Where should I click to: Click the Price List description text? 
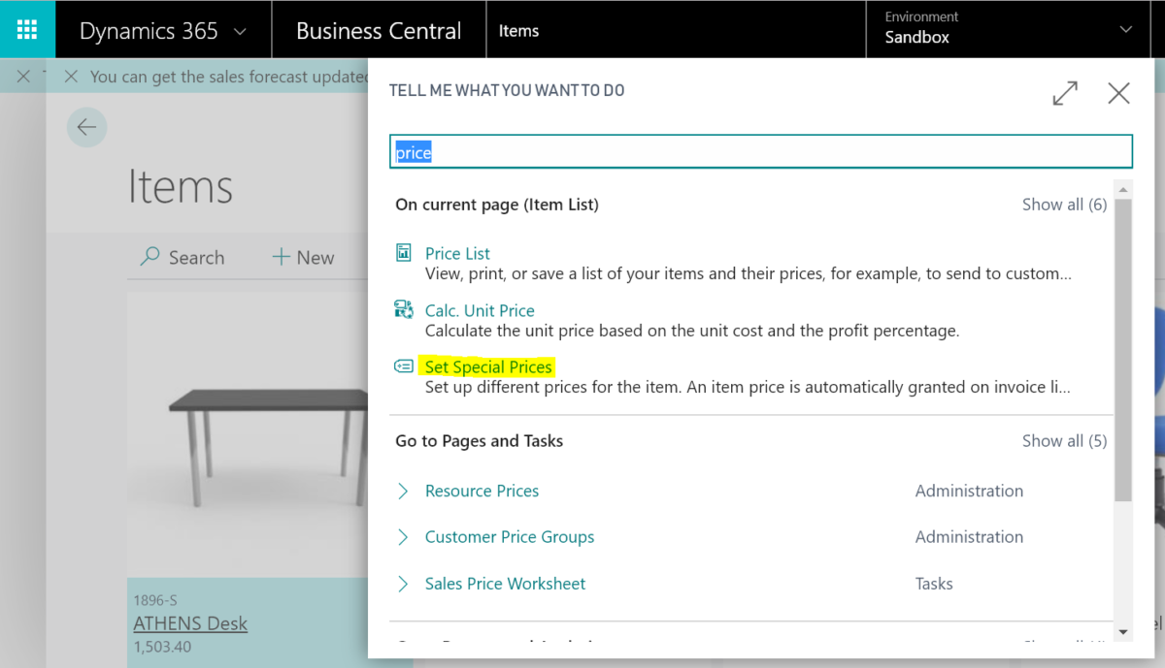749,273
